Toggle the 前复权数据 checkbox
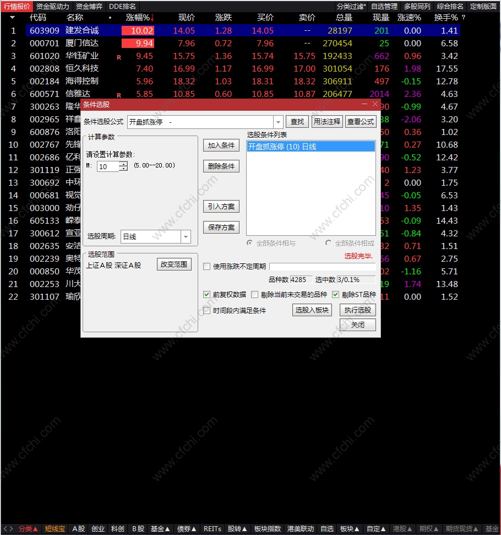Screen dimensions: 501x535 pyautogui.click(x=206, y=294)
